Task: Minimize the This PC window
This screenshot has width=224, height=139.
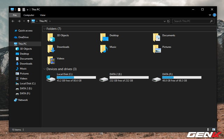Action: [x=193, y=9]
